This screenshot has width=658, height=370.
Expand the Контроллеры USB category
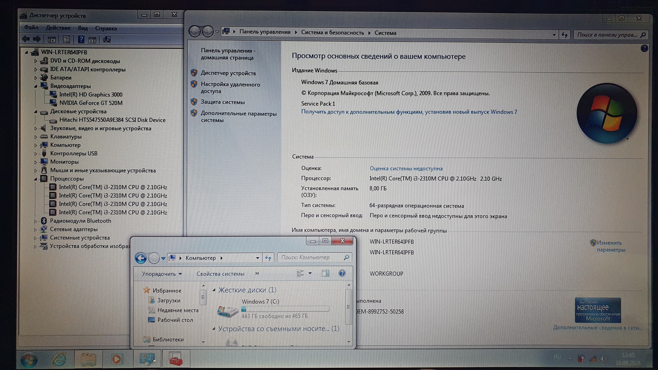point(36,154)
